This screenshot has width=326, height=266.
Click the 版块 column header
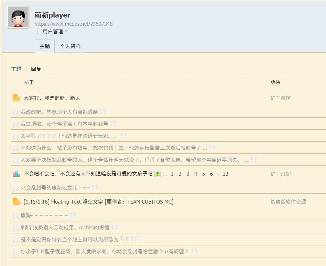275,82
